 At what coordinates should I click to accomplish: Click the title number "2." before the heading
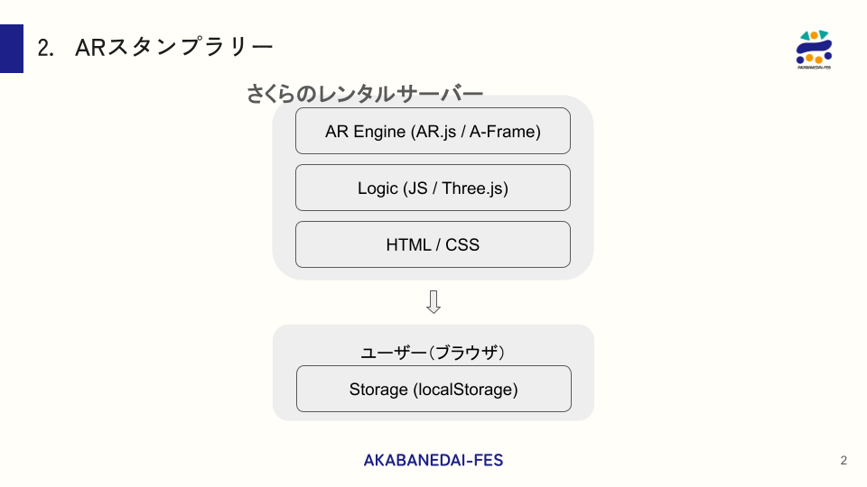[46, 48]
